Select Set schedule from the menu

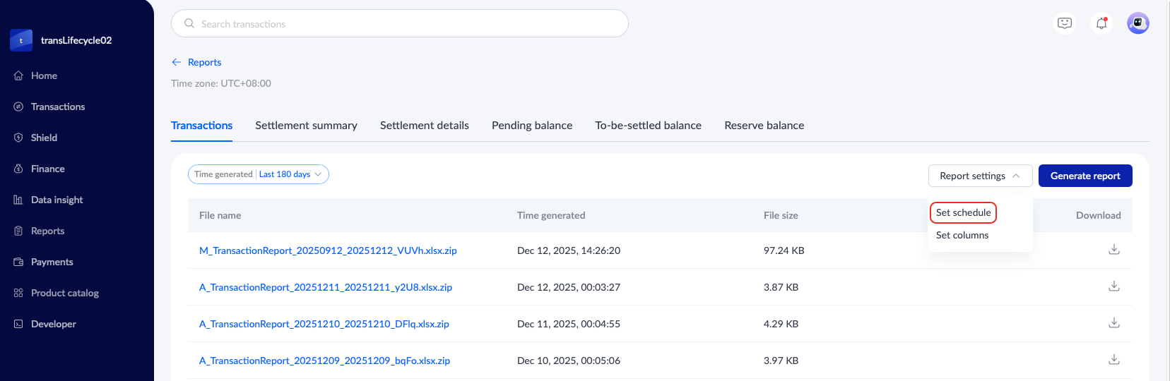tap(963, 212)
